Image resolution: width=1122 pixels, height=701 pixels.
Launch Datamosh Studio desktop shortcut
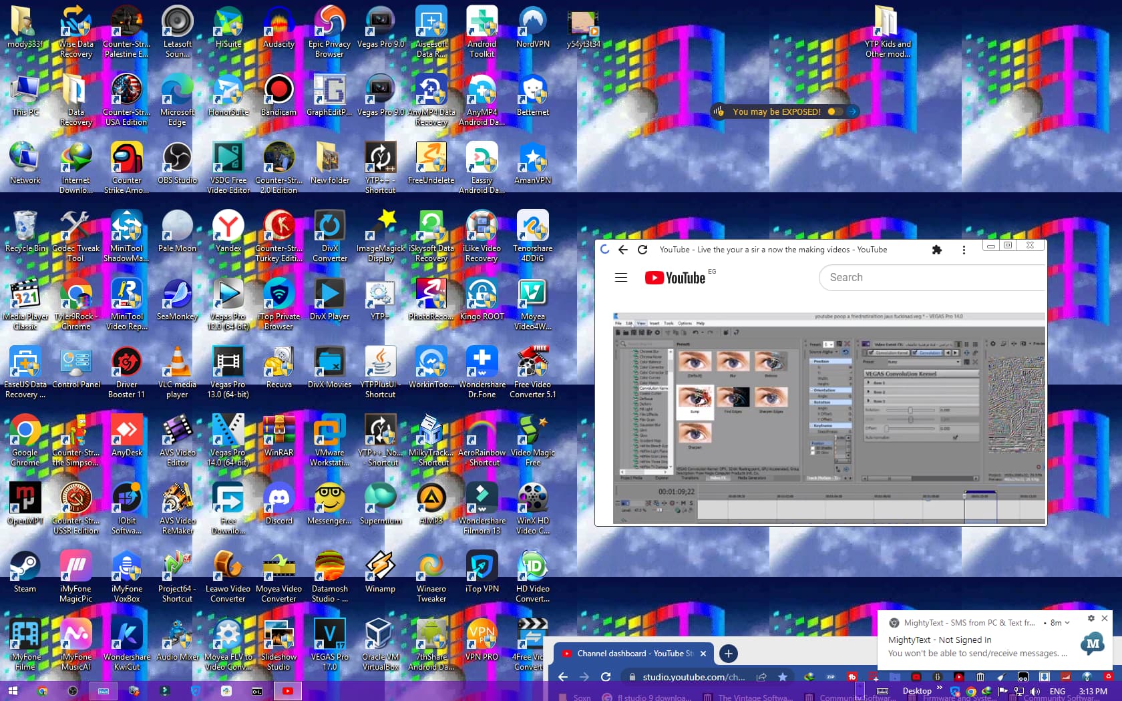pyautogui.click(x=329, y=577)
